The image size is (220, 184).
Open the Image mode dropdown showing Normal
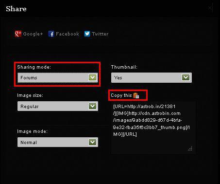tap(58, 142)
